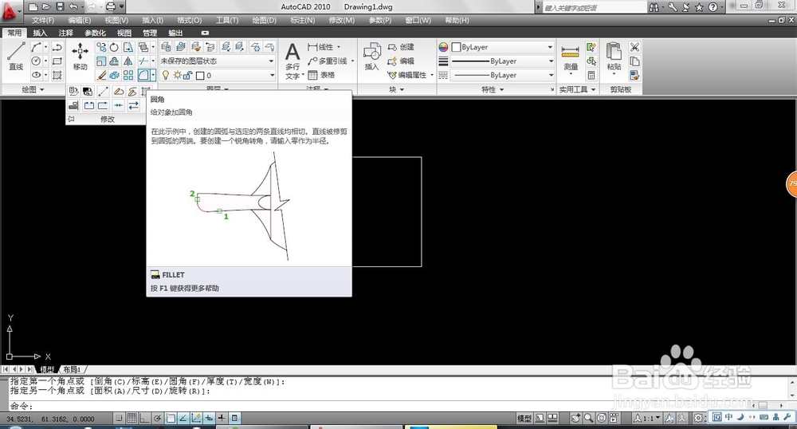Click the Quick Calculator icon
This screenshot has width=797, height=429.
pos(591,75)
